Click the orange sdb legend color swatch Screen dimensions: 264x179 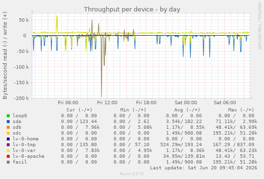coord(8,127)
